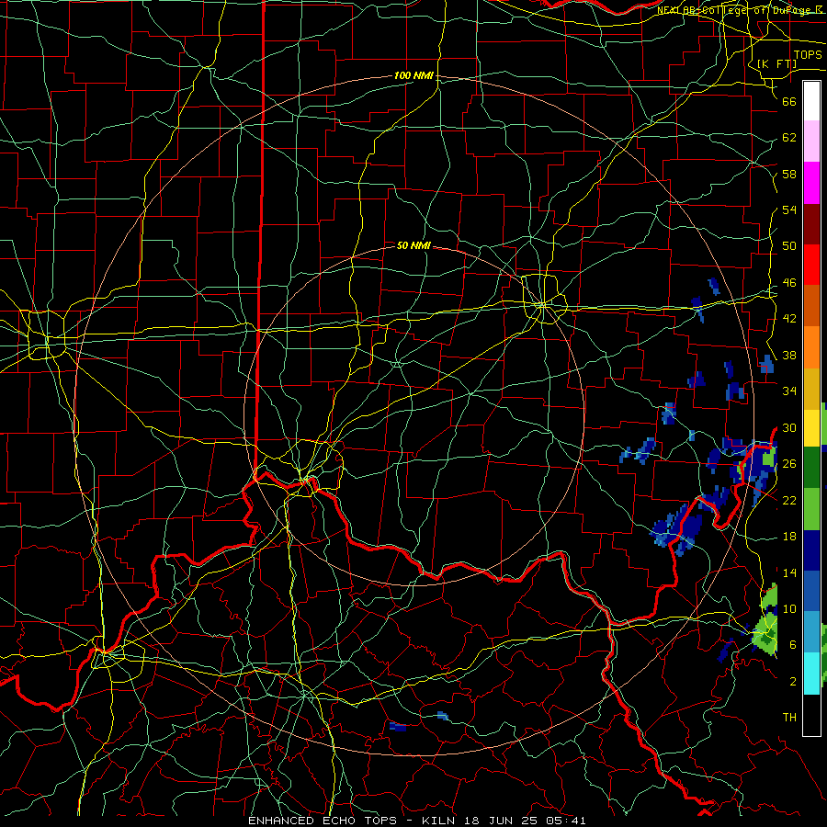Screen dimensions: 827x827
Task: Click the legend value "14"
Action: tap(789, 572)
